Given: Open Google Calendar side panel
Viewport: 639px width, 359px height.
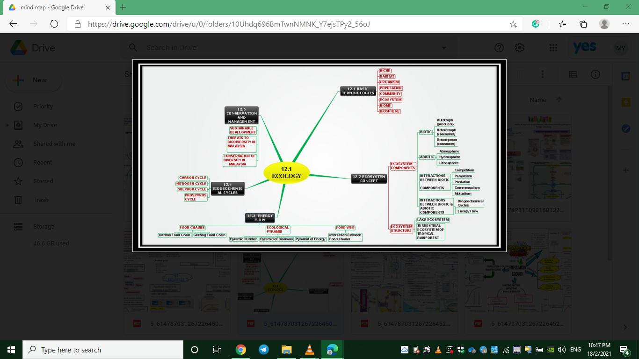Looking at the screenshot, I should pos(626,77).
